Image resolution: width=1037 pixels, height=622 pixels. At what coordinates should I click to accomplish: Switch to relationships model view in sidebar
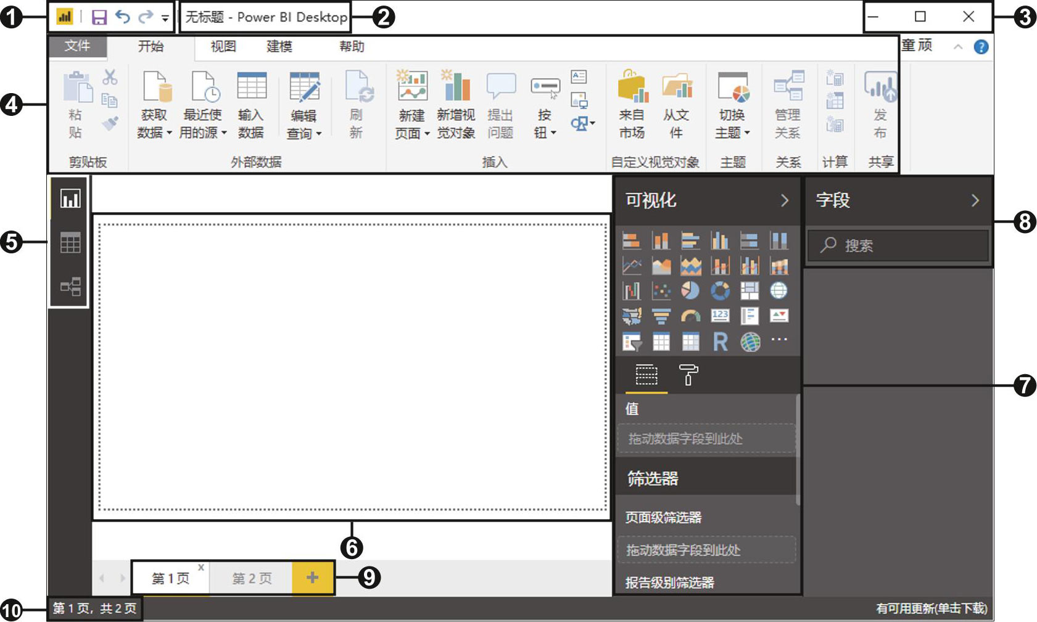(70, 287)
